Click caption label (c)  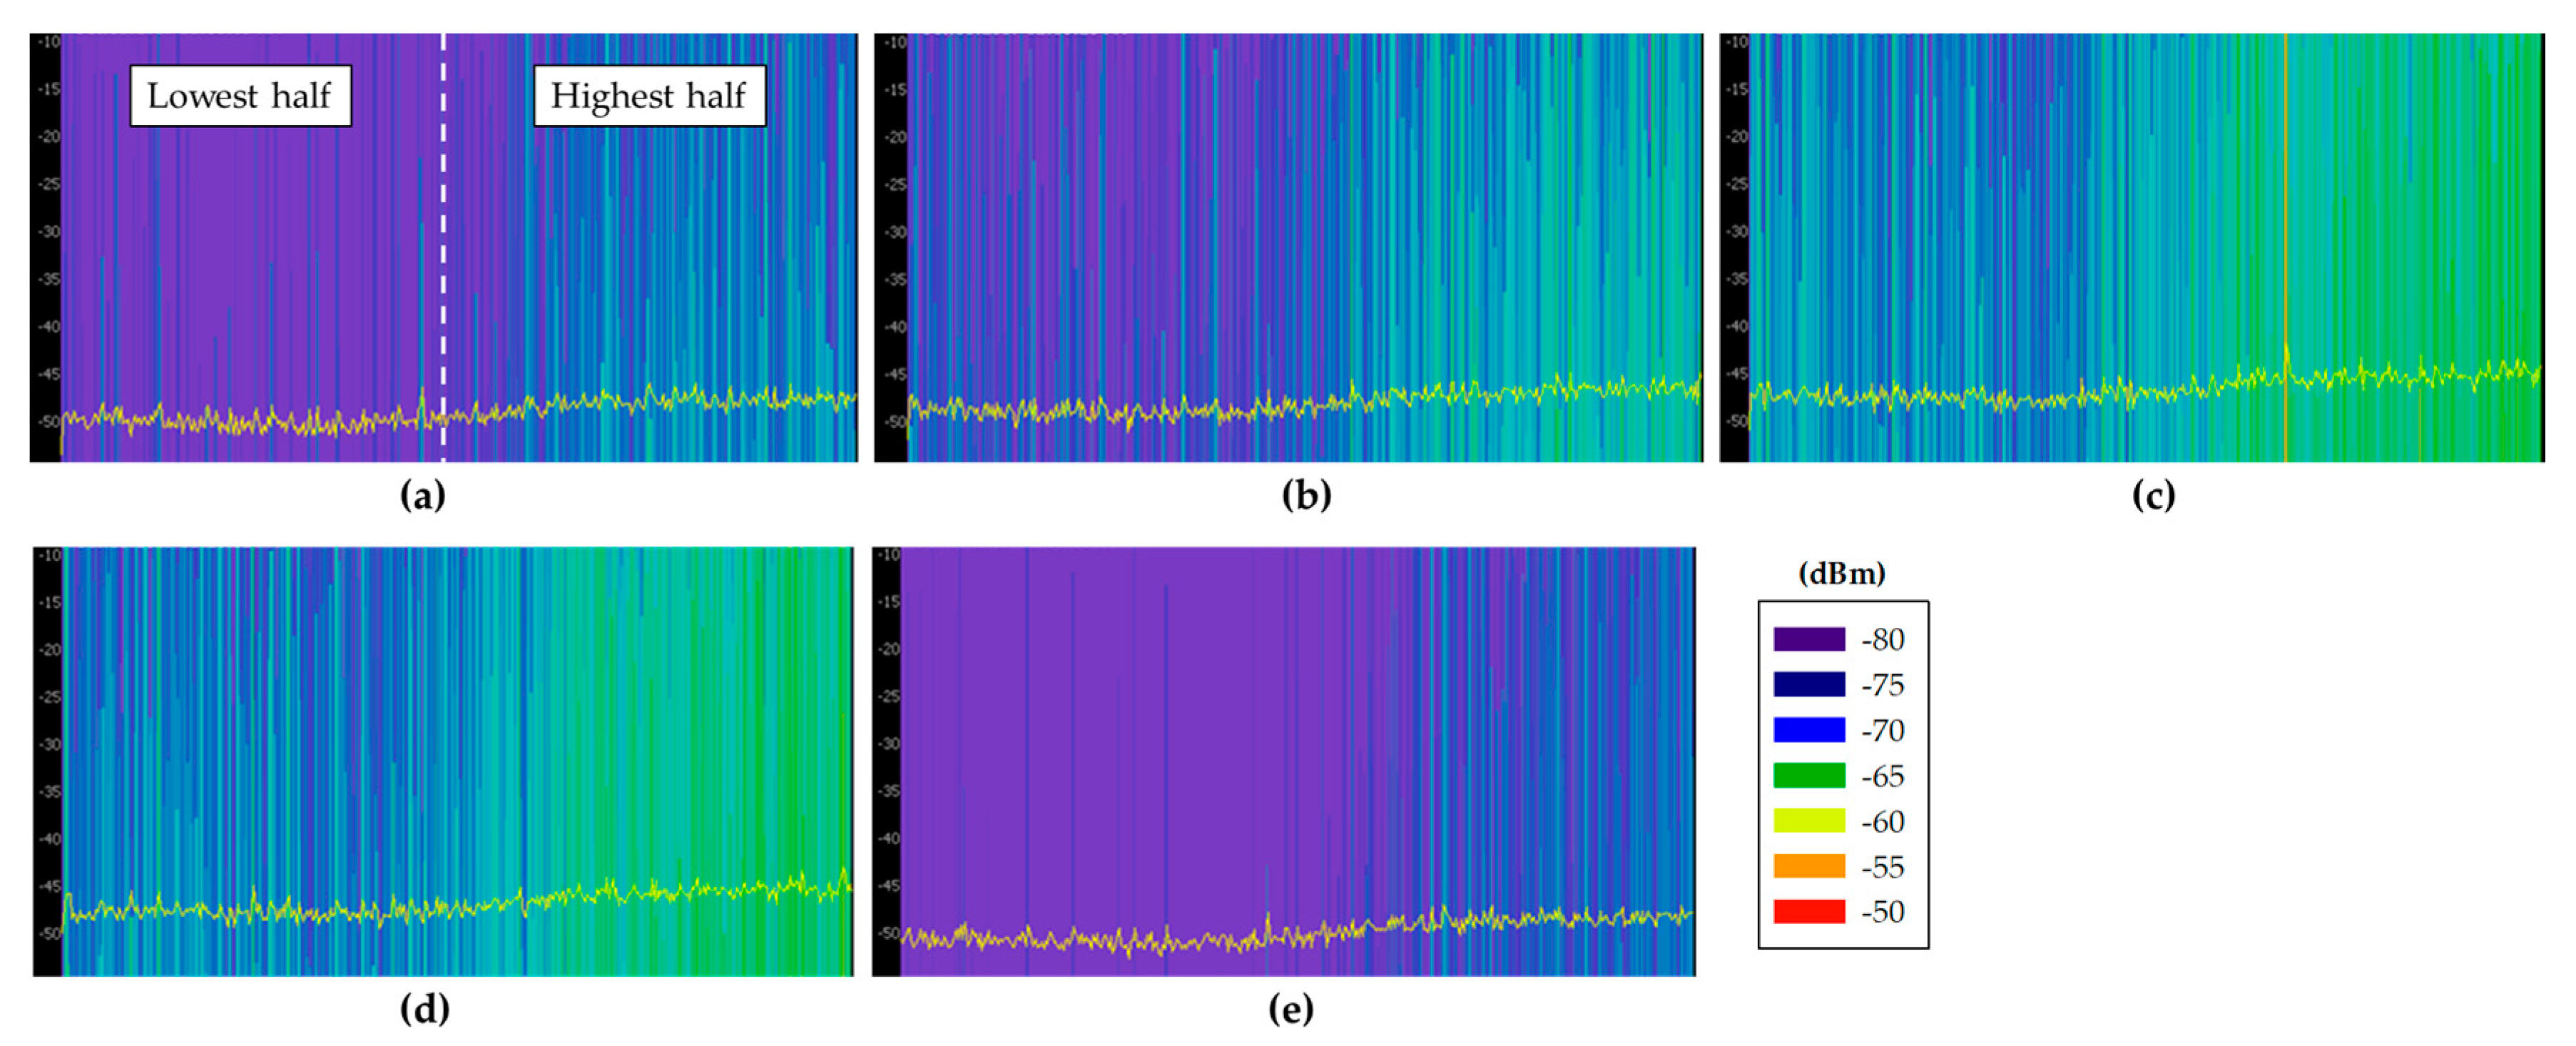2153,495
